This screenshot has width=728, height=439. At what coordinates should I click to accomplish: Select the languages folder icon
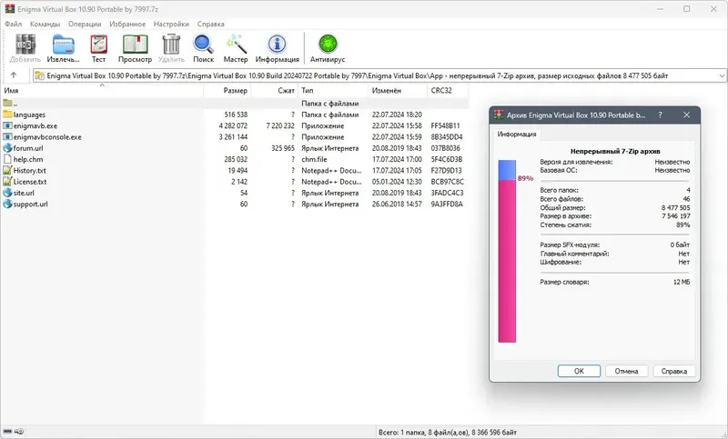tap(7, 114)
